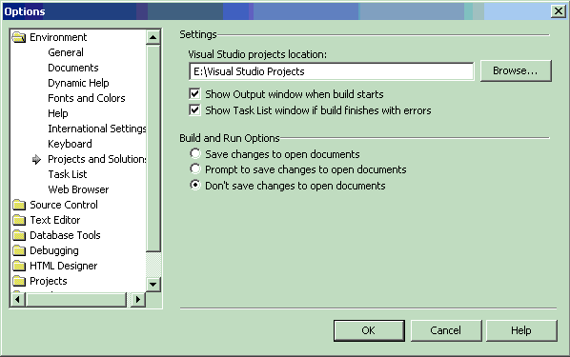
Task: Open the Text Editor folder icon
Action: click(19, 220)
